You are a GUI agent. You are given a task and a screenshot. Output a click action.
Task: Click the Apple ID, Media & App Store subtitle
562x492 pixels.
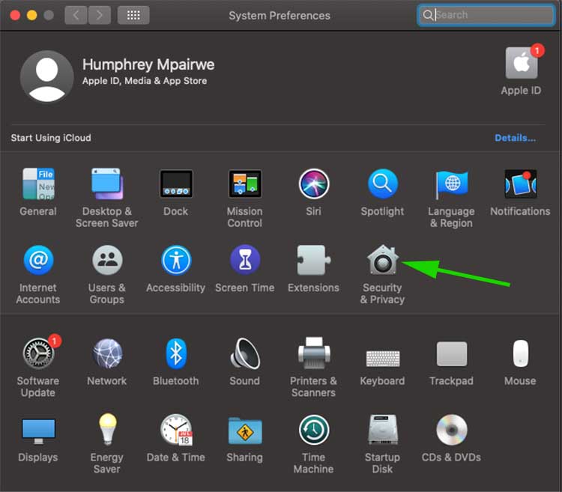point(145,81)
